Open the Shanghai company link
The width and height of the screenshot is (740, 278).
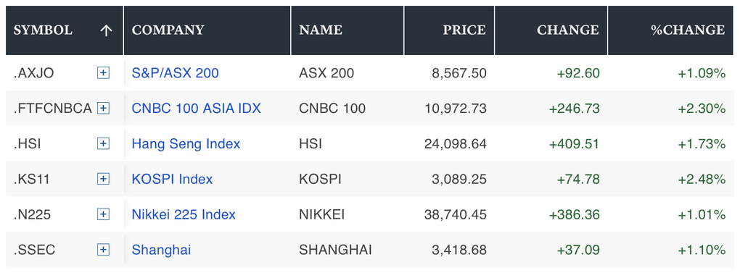[x=161, y=250]
